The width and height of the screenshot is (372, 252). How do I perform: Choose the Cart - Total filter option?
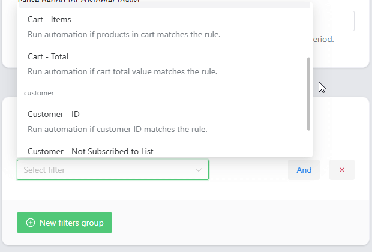tap(164, 64)
